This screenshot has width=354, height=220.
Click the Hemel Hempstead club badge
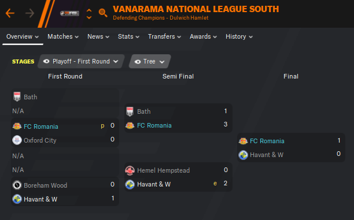tap(130, 170)
